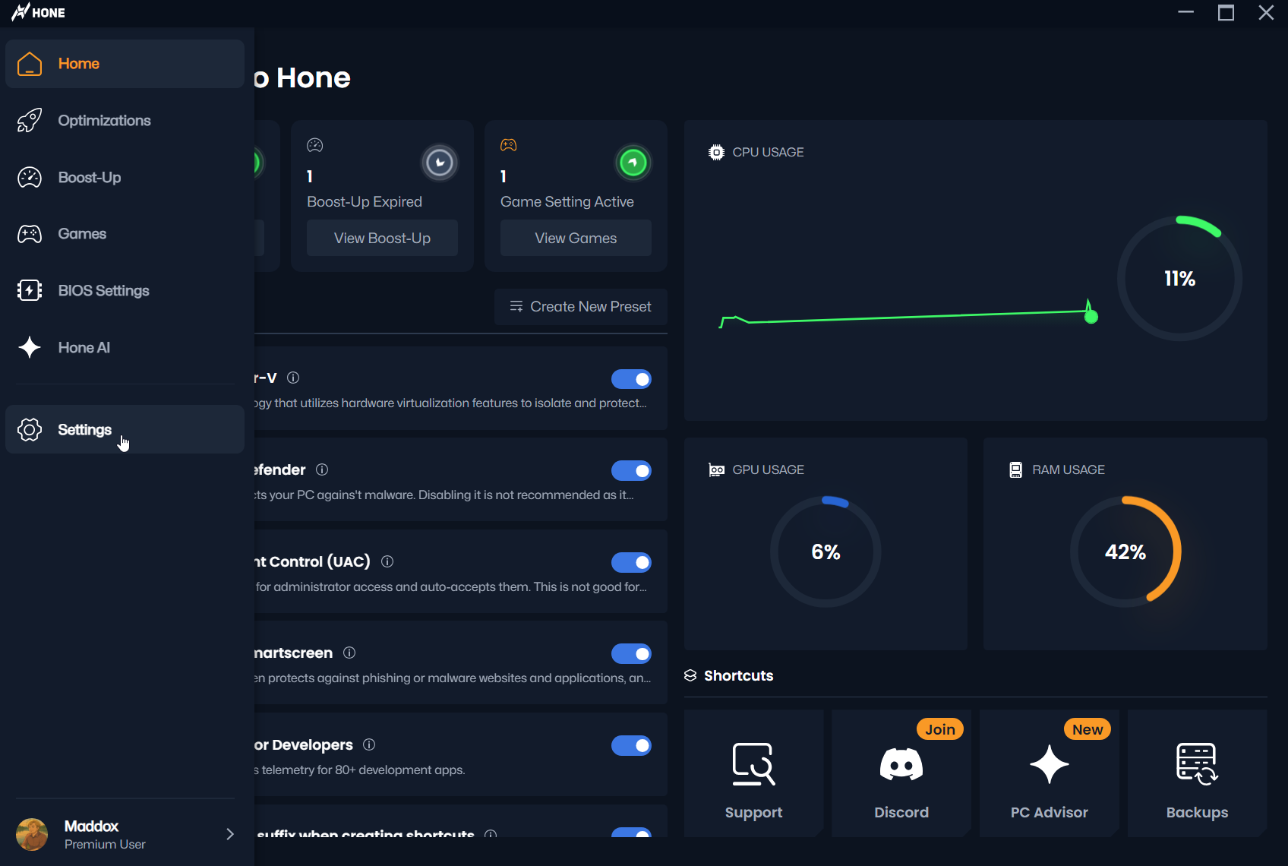The image size is (1288, 866).
Task: Click the "Boost-Up Expired" label
Action: point(365,202)
